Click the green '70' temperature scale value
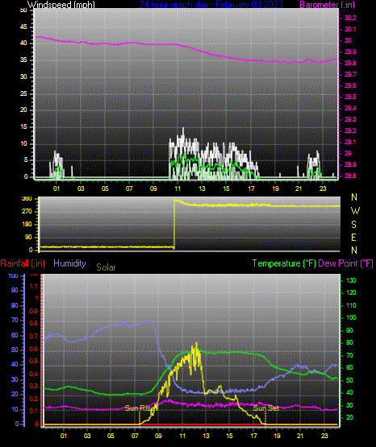Image resolution: width=376 pixels, height=447 pixels. click(349, 355)
